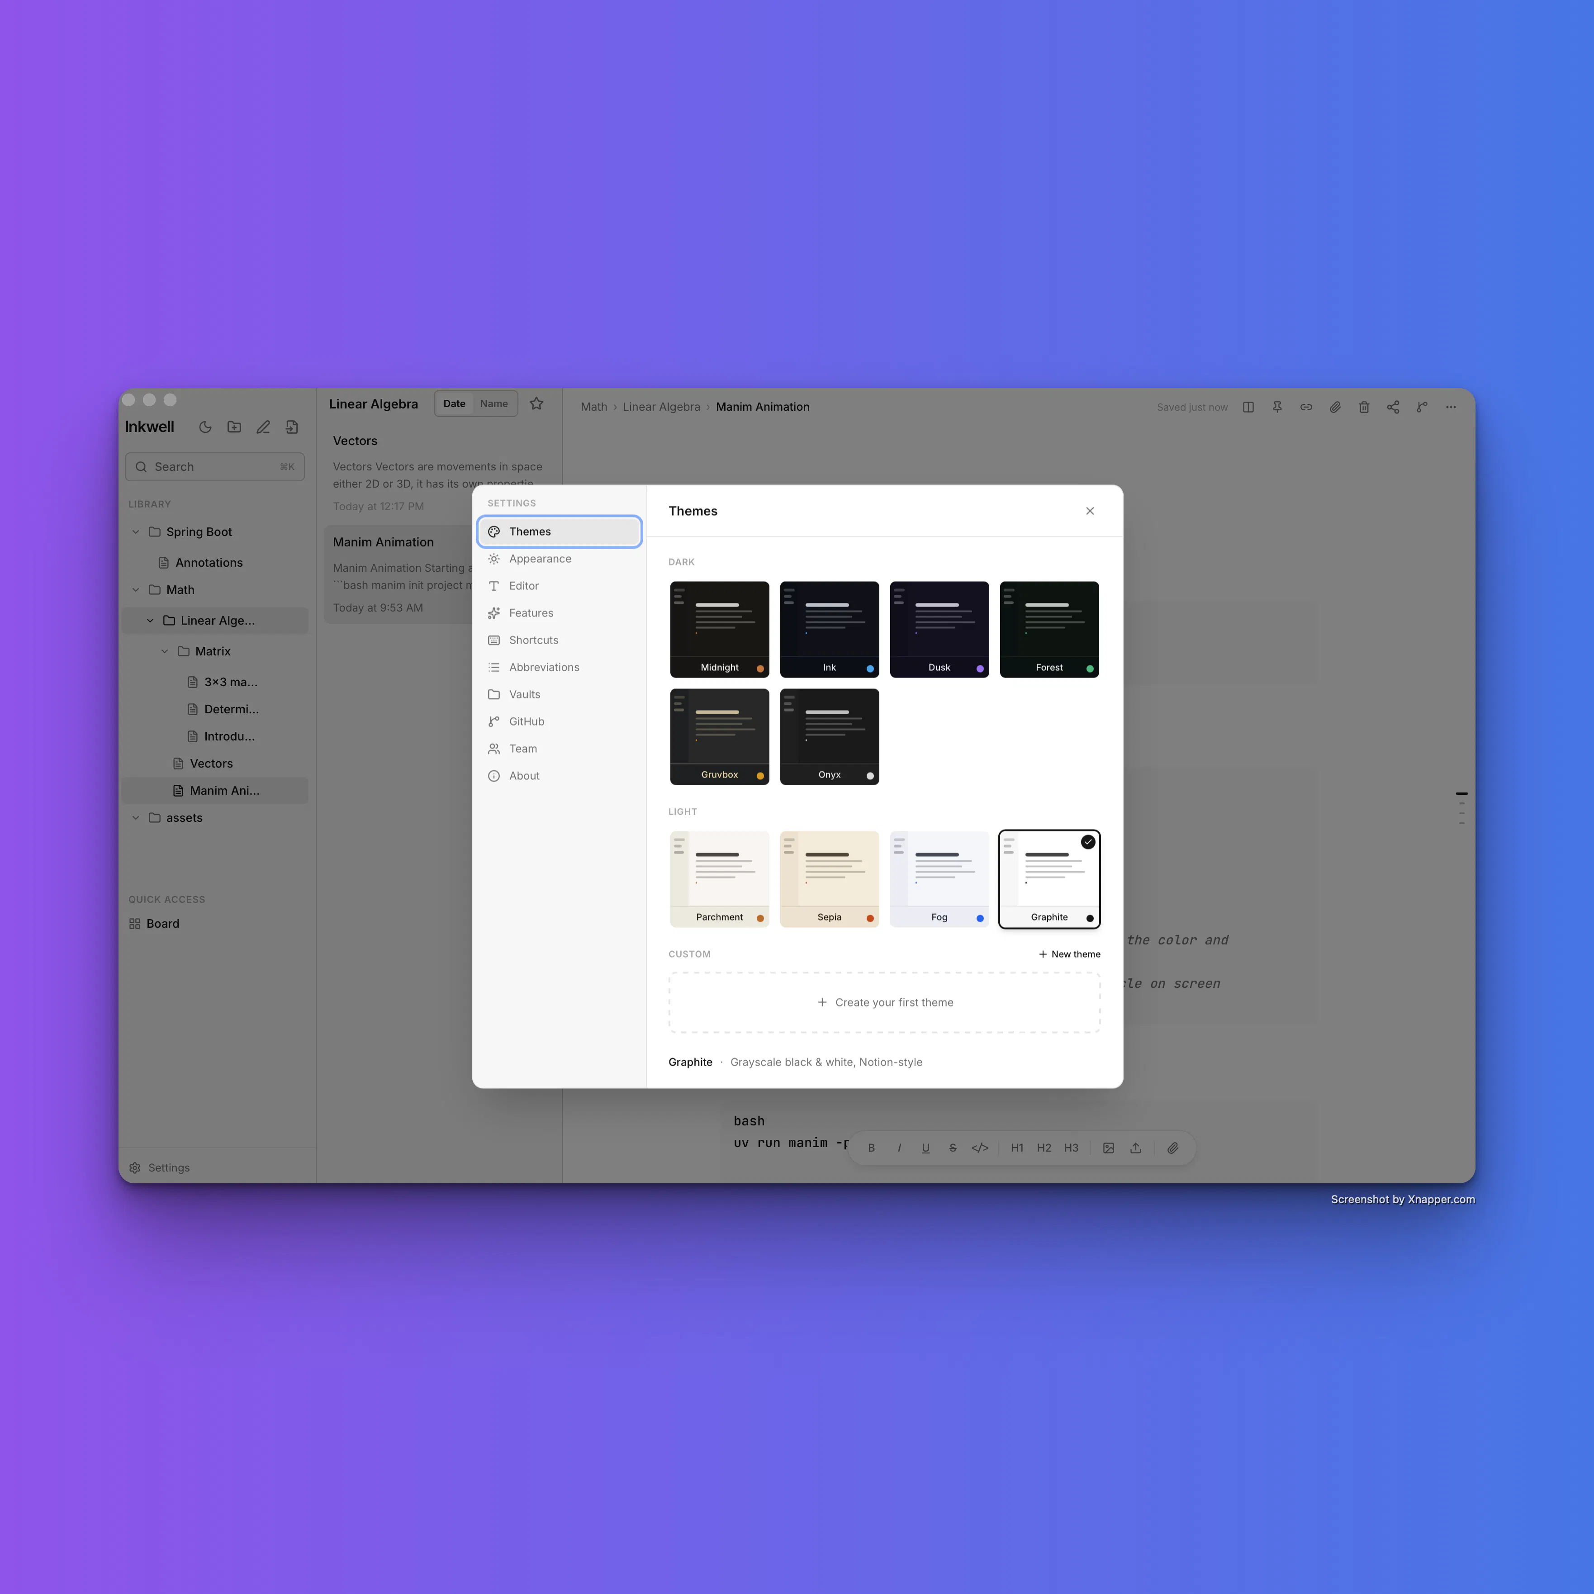Viewport: 1594px width, 1594px height.
Task: Collapse the assets folder chevron
Action: point(136,818)
